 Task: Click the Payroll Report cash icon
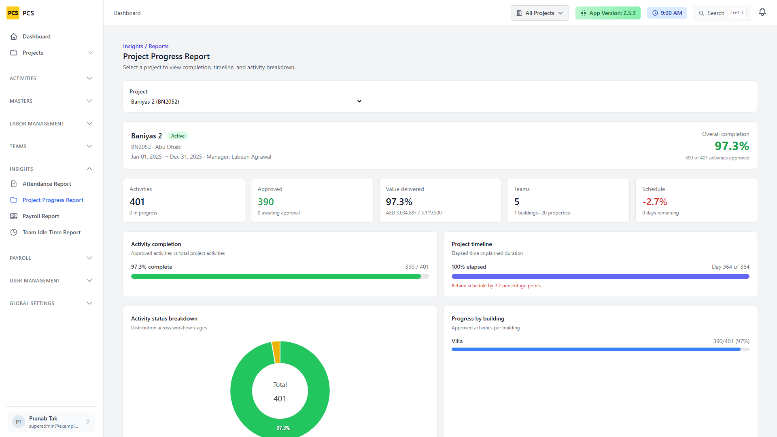coord(14,216)
